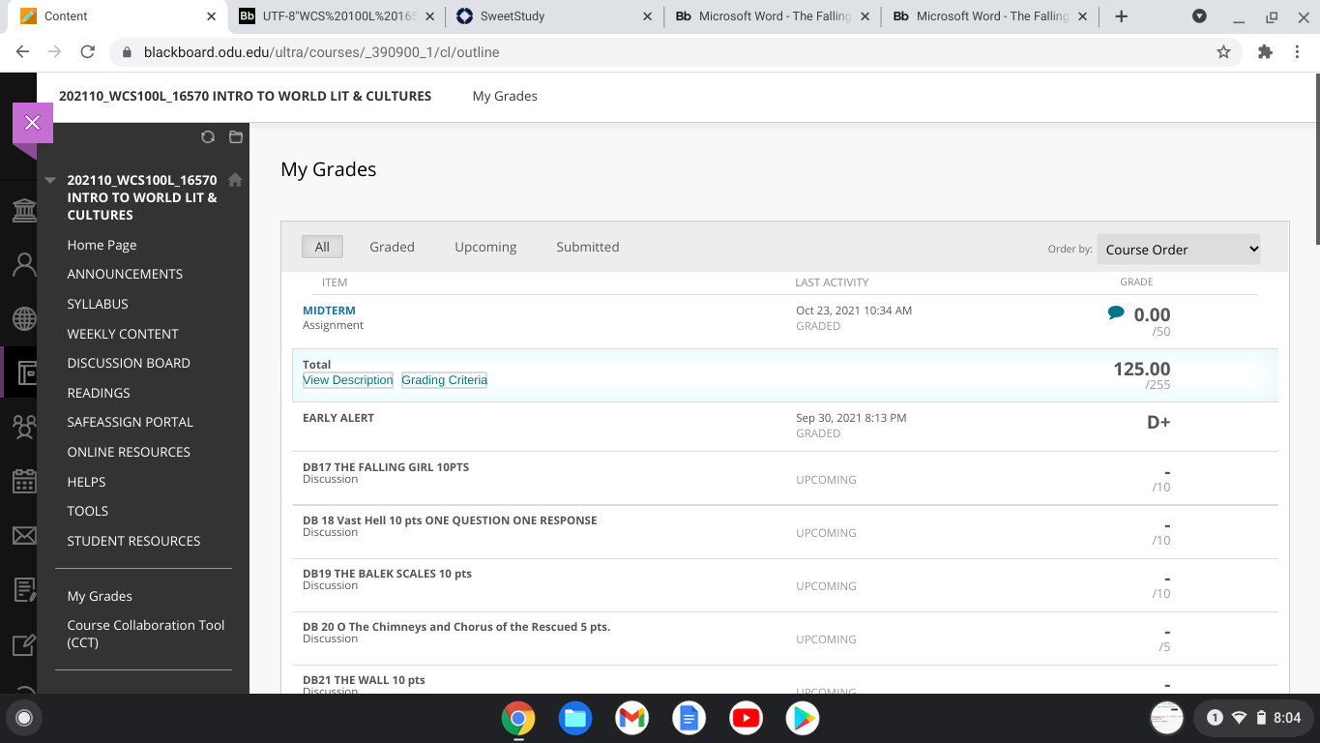Image resolution: width=1320 pixels, height=743 pixels.
Task: Click the home icon beside course title
Action: (x=235, y=180)
